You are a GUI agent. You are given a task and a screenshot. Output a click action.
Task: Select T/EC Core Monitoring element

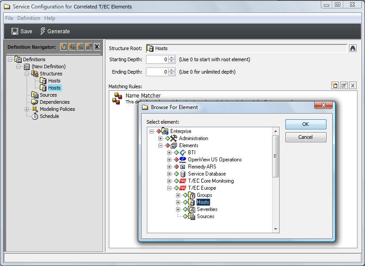click(211, 181)
